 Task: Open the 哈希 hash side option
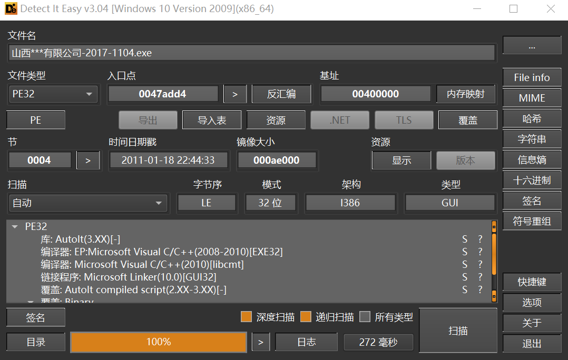532,119
